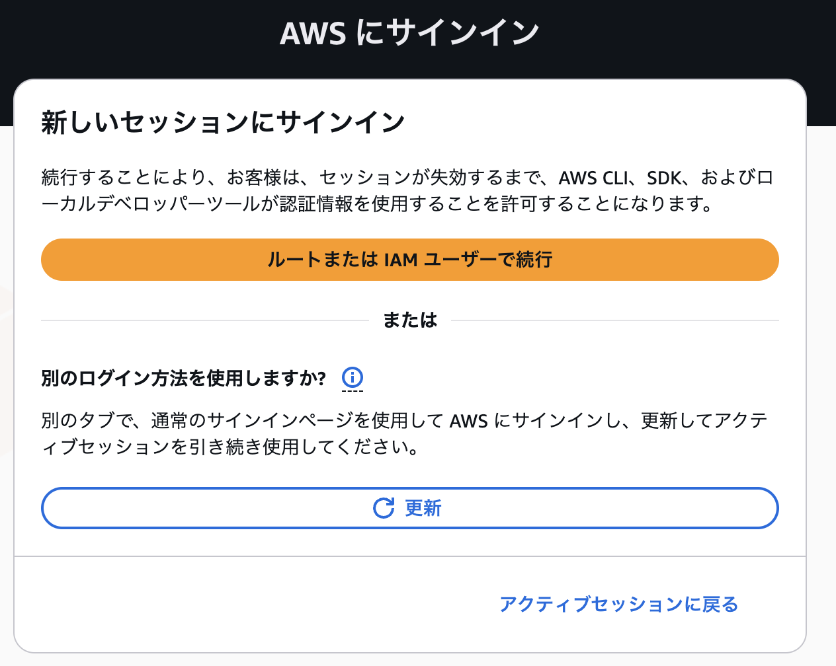The height and width of the screenshot is (666, 836).
Task: Open the アクティブセッションに戻る link
Action: pyautogui.click(x=618, y=604)
